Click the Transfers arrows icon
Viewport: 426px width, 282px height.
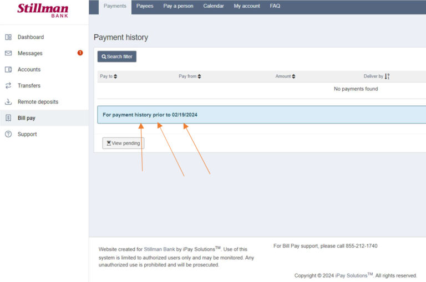(x=8, y=85)
